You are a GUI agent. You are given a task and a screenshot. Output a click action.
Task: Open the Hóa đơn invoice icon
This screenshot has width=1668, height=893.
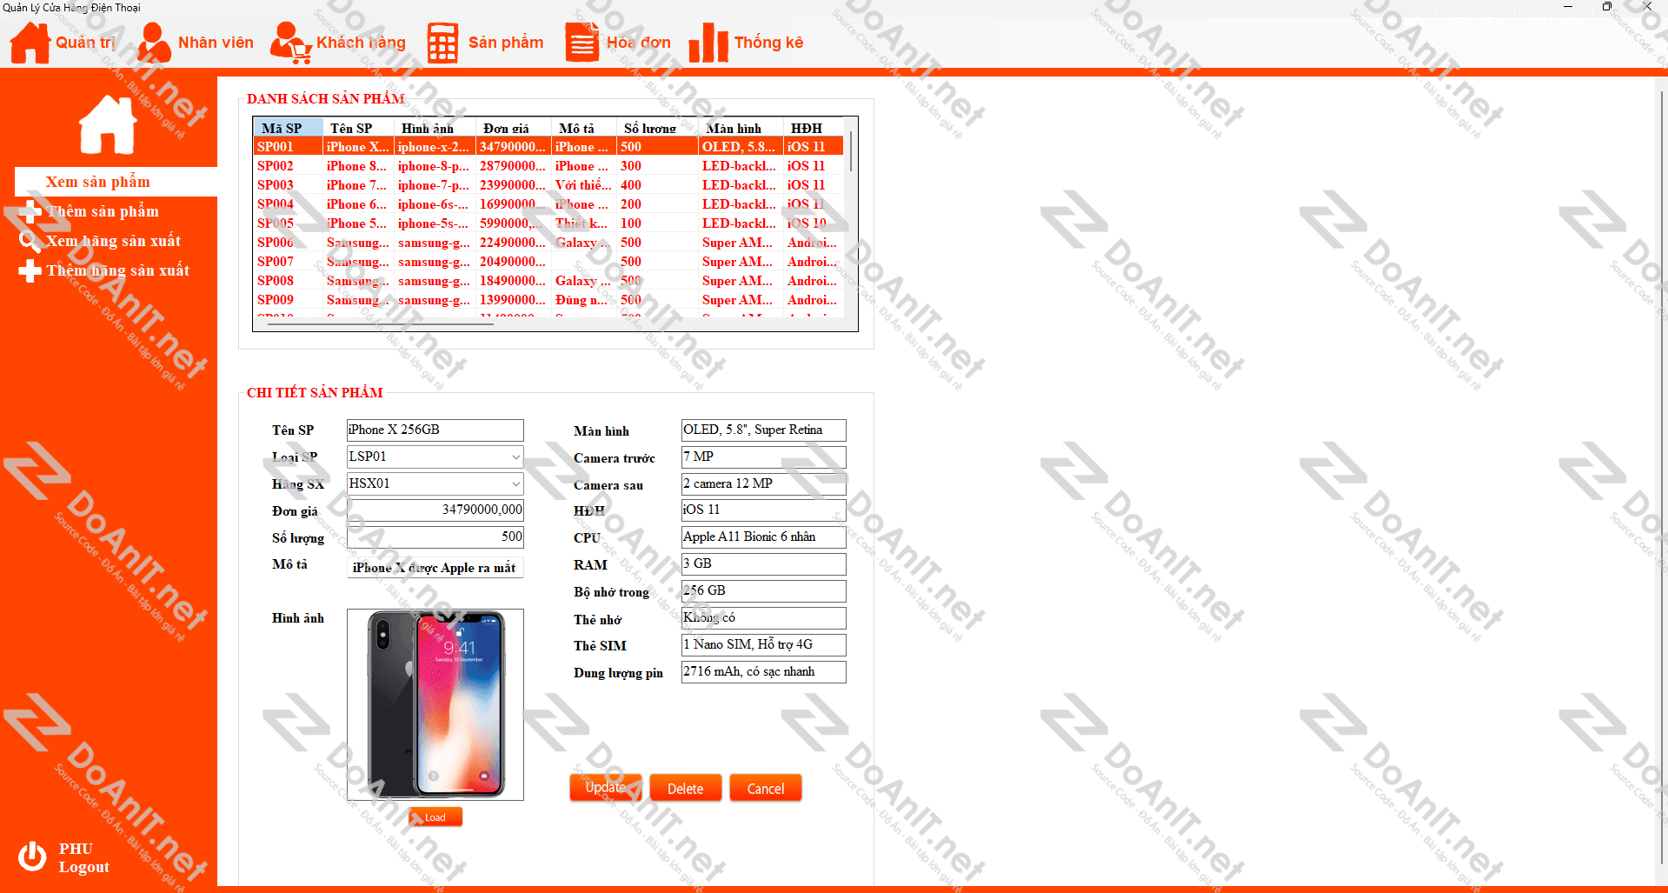click(581, 43)
